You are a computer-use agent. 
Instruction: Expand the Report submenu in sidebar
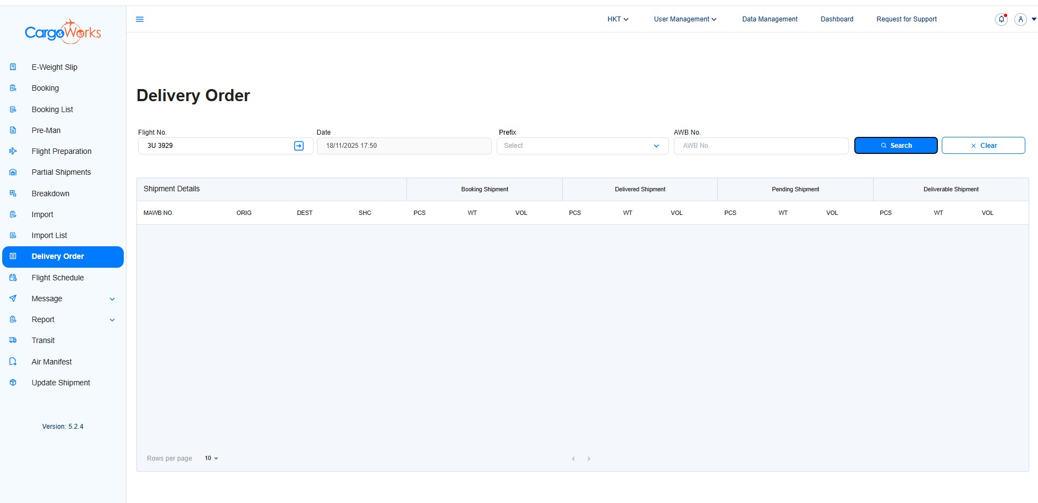point(112,320)
